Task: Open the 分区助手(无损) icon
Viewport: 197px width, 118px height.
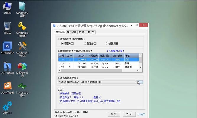Action: coord(22,69)
